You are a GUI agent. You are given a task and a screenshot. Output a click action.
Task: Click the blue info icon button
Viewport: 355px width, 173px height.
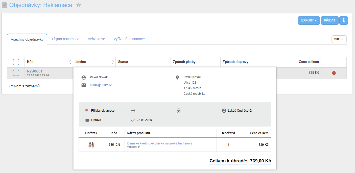pyautogui.click(x=343, y=20)
